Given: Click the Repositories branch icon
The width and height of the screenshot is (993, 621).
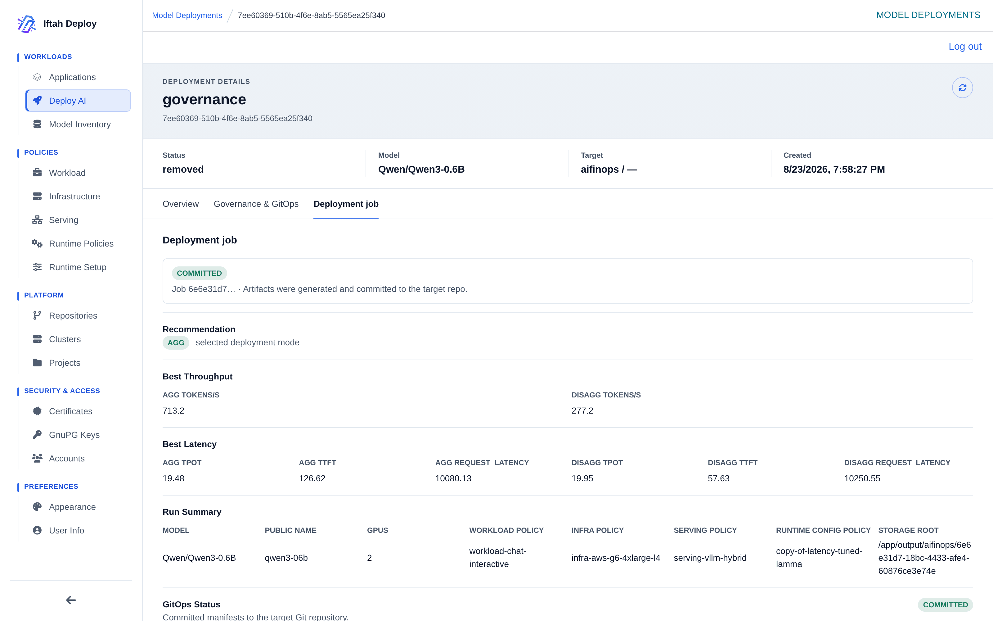Looking at the screenshot, I should (x=37, y=315).
